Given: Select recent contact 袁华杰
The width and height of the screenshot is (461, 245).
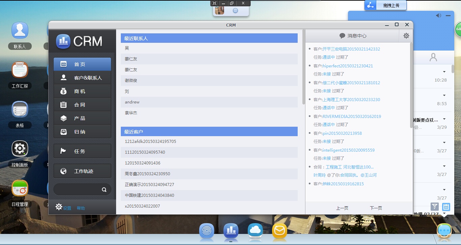Looking at the screenshot, I should (x=209, y=113).
